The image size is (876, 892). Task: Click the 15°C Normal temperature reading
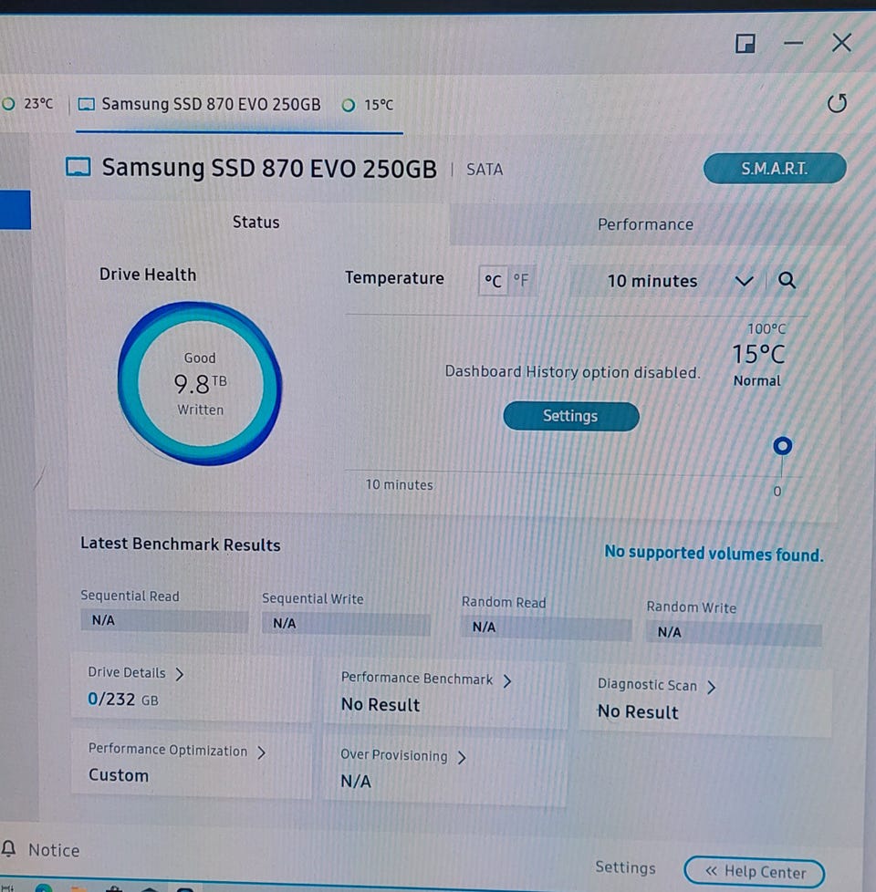point(758,364)
